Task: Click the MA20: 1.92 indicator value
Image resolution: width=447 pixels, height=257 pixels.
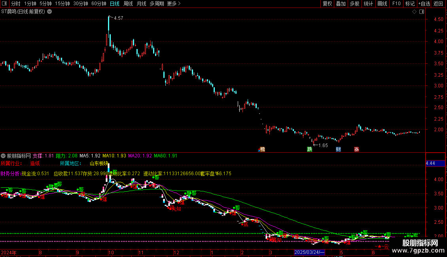Action: (140, 156)
